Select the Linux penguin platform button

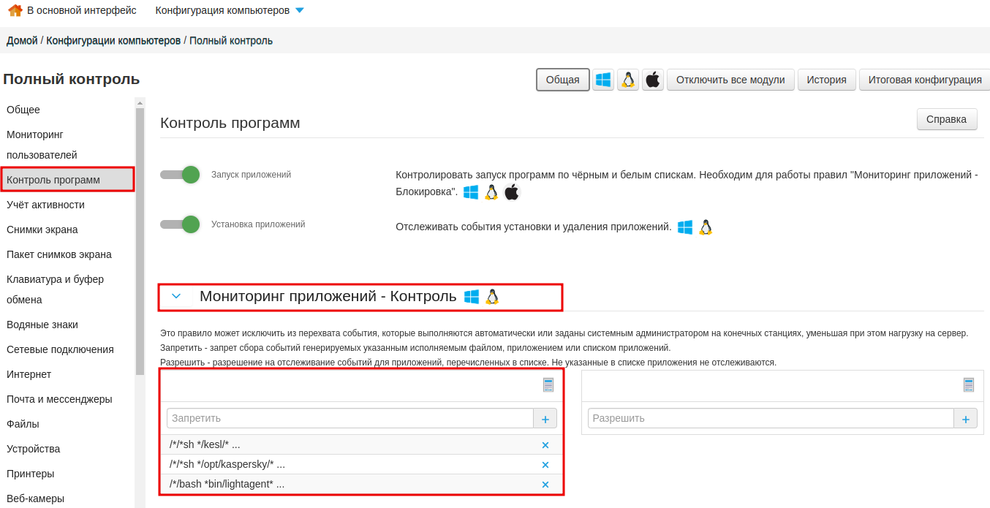pyautogui.click(x=628, y=80)
